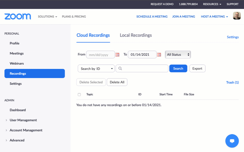Click the Delete All button

[x=117, y=82]
